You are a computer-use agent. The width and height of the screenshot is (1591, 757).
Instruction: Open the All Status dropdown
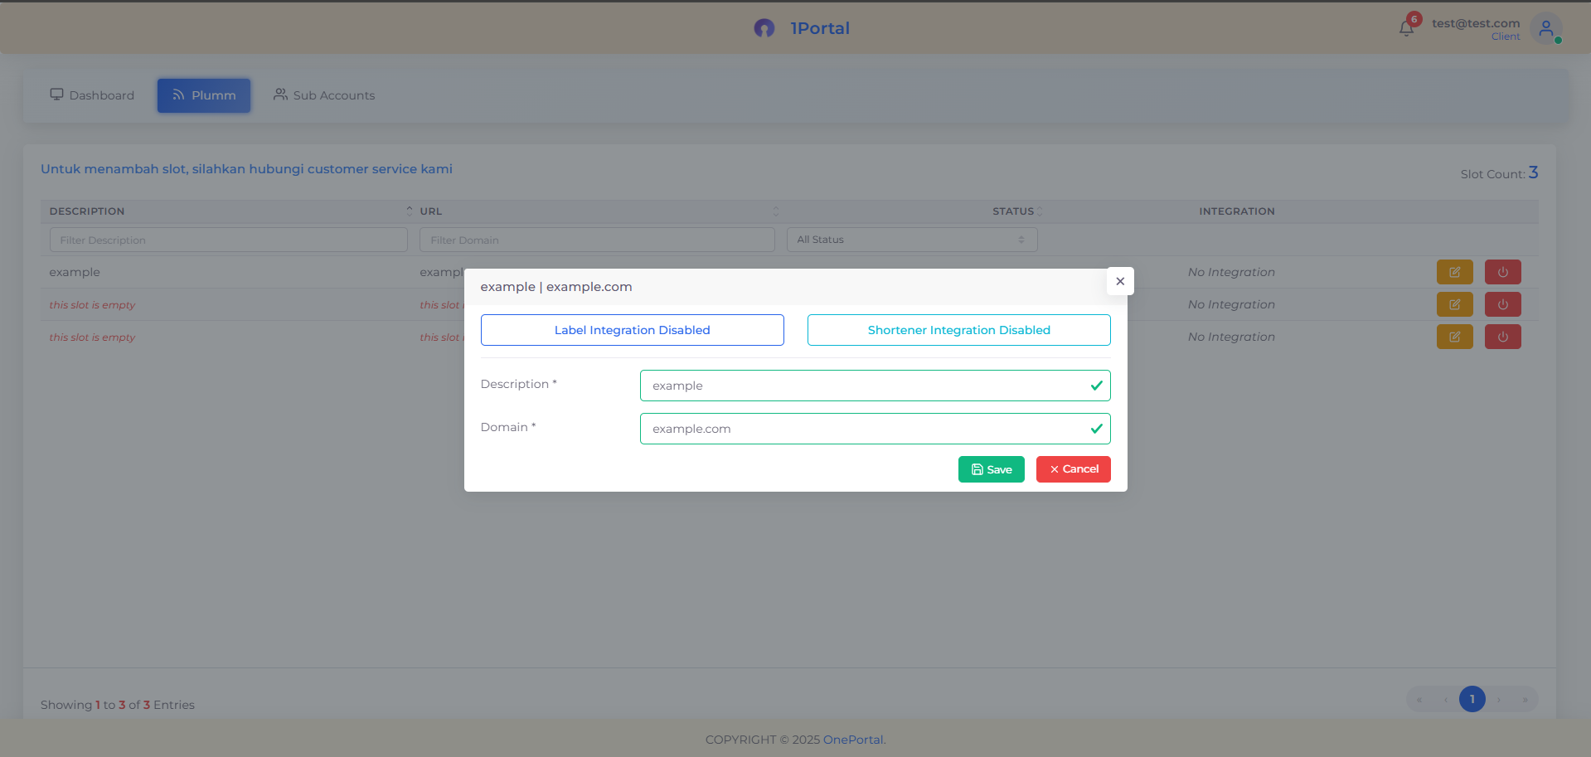910,239
